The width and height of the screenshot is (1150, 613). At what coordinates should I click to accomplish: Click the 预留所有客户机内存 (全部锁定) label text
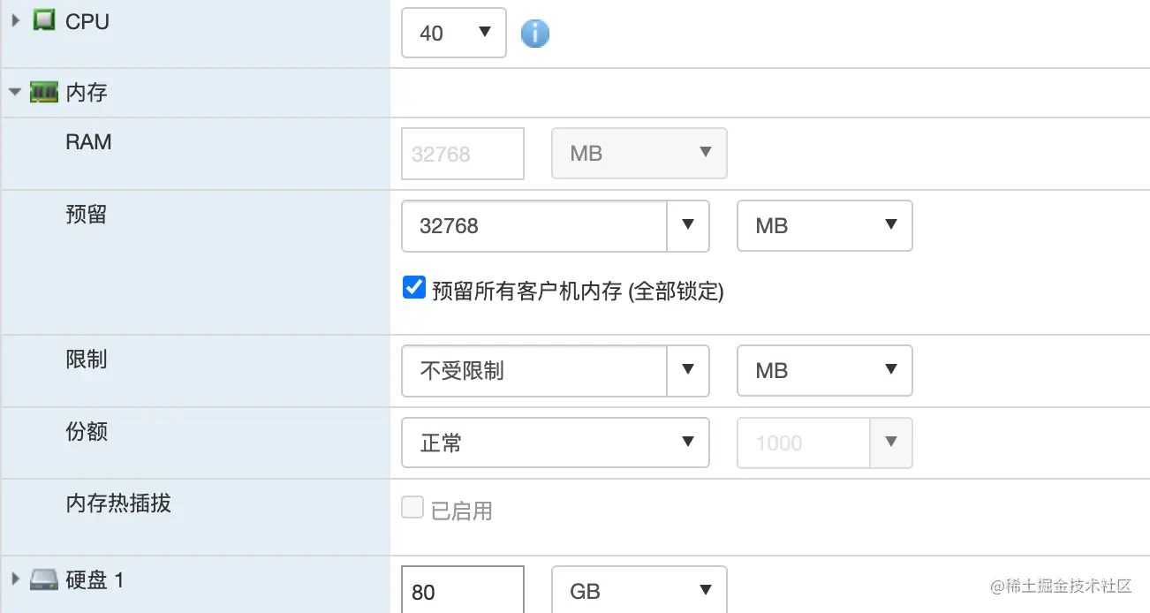578,291
